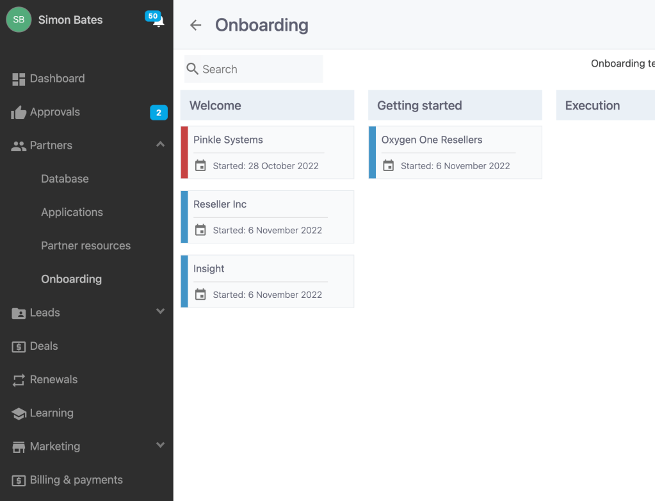Screen dimensions: 655x501
Task: Collapse the Partners menu section
Action: tap(160, 145)
